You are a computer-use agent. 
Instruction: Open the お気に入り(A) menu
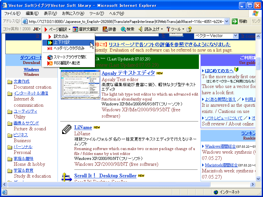click(73, 13)
